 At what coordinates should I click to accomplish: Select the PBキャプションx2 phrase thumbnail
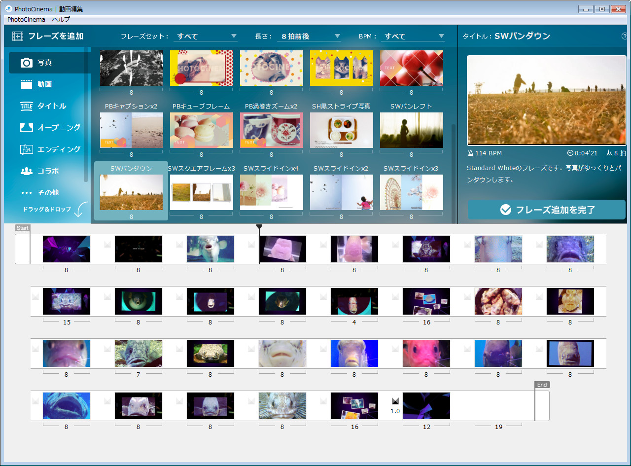click(x=131, y=130)
